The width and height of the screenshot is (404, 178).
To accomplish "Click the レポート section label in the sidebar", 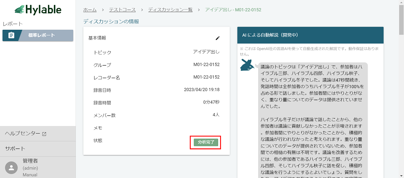I will point(13,24).
